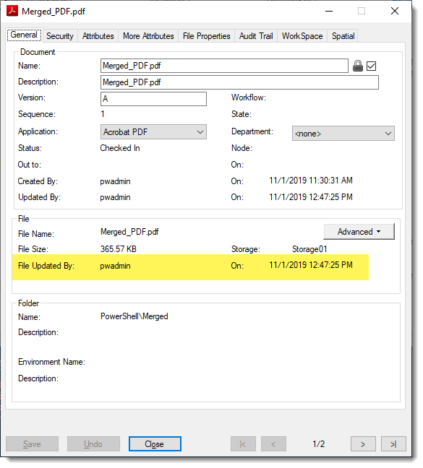Viewport: 423px width, 468px height.
Task: Open the Department dropdown showing <none>
Action: pyautogui.click(x=343, y=134)
